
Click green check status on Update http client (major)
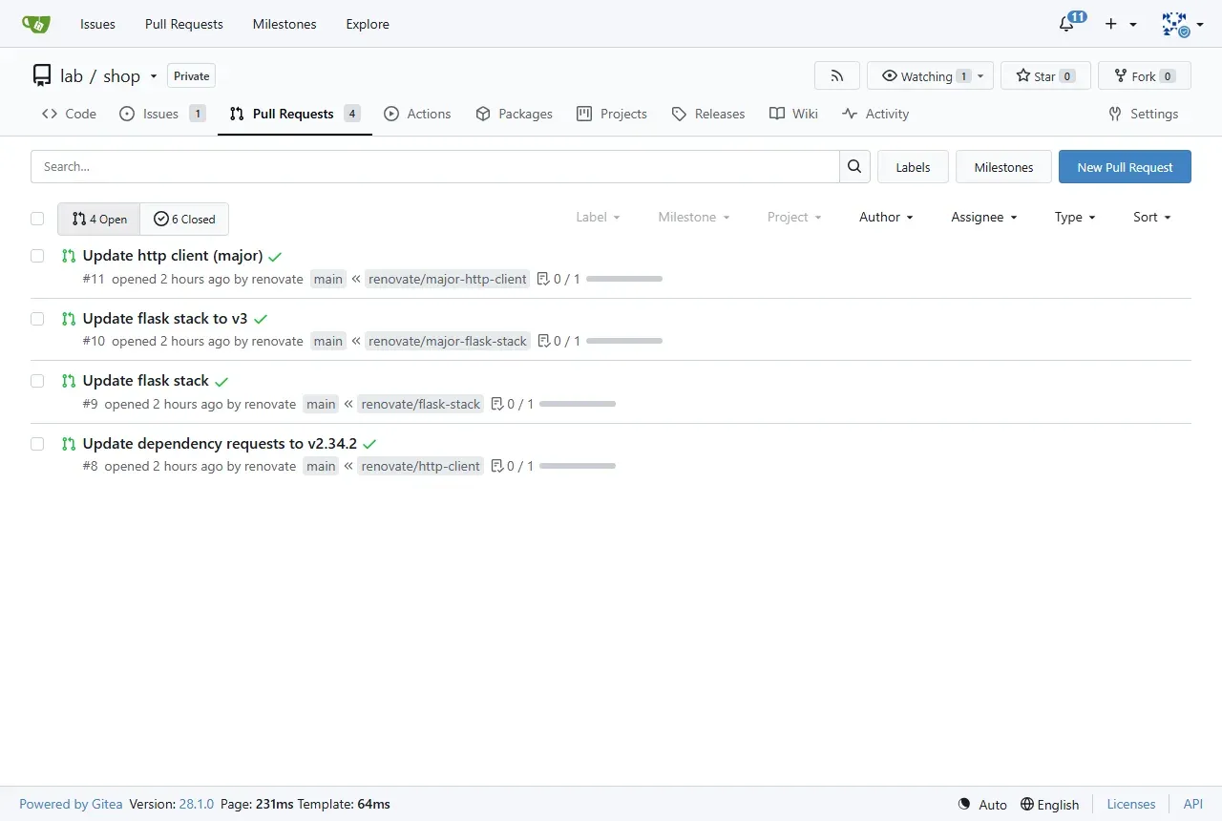[275, 257]
